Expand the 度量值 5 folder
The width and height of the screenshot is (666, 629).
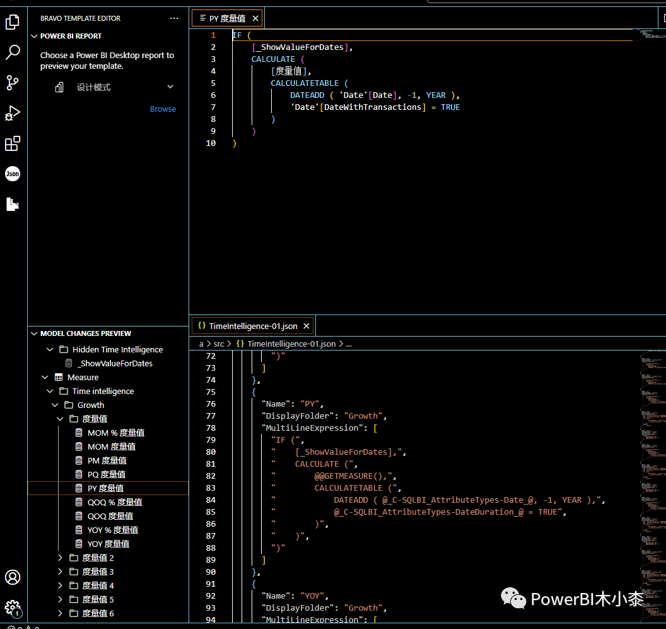coord(60,599)
